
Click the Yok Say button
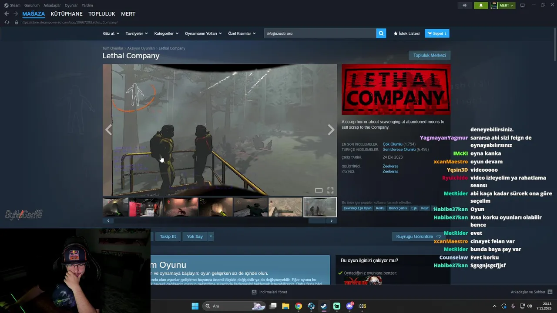tap(195, 236)
